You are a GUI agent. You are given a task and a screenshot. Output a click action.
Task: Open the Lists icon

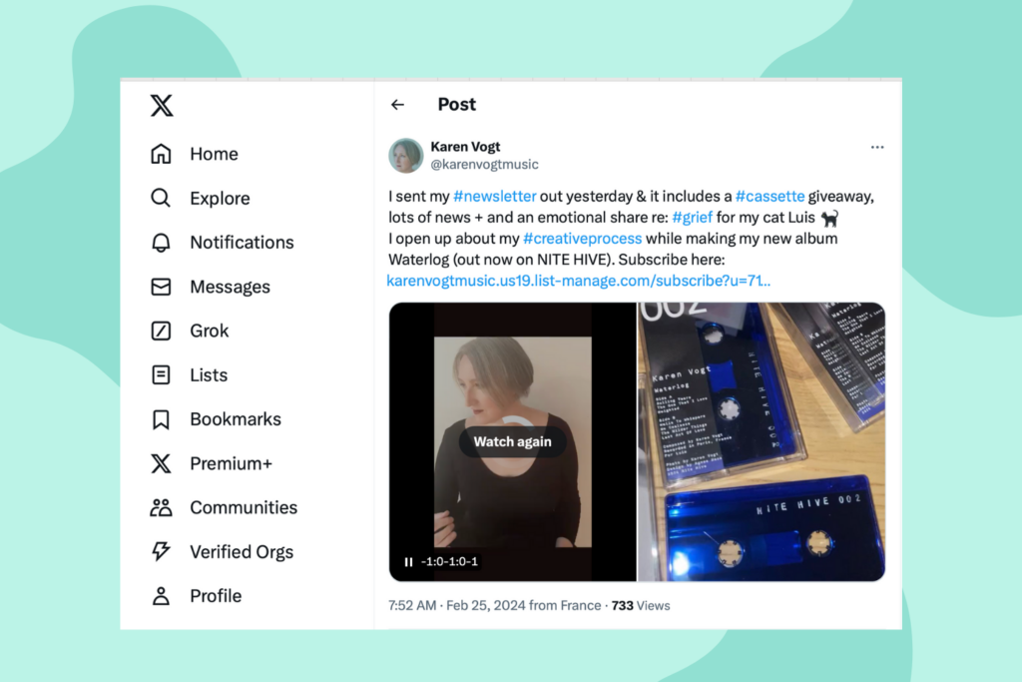click(161, 374)
